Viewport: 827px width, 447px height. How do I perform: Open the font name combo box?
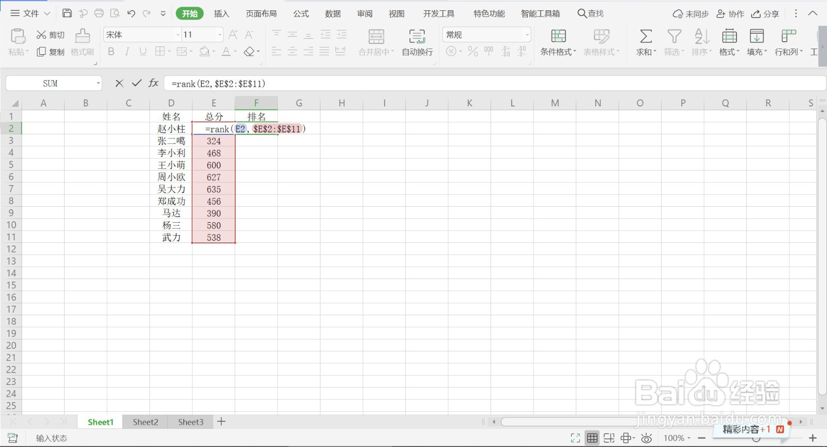[x=142, y=35]
